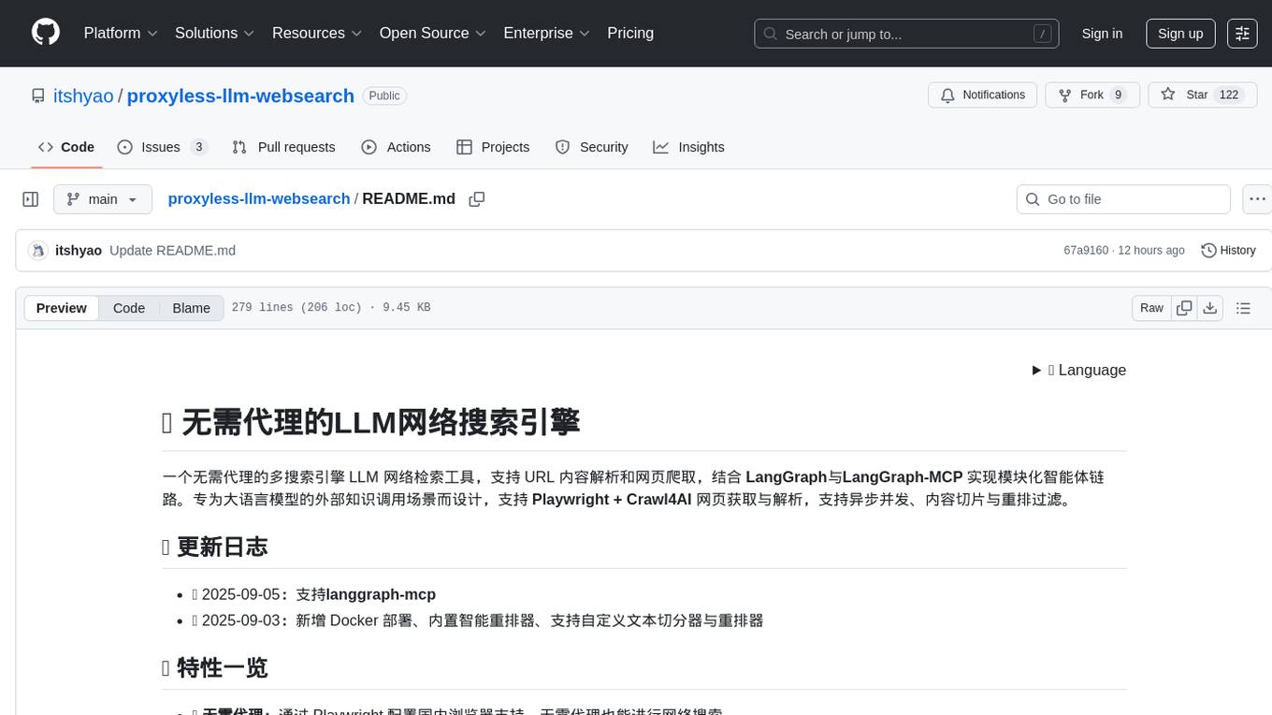
Task: Open appearance settings icon in header
Action: (x=1242, y=34)
